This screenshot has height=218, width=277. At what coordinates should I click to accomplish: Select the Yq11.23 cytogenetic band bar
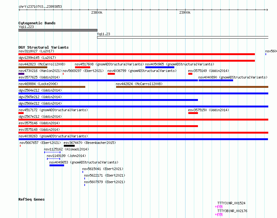pyautogui.click(x=183, y=37)
